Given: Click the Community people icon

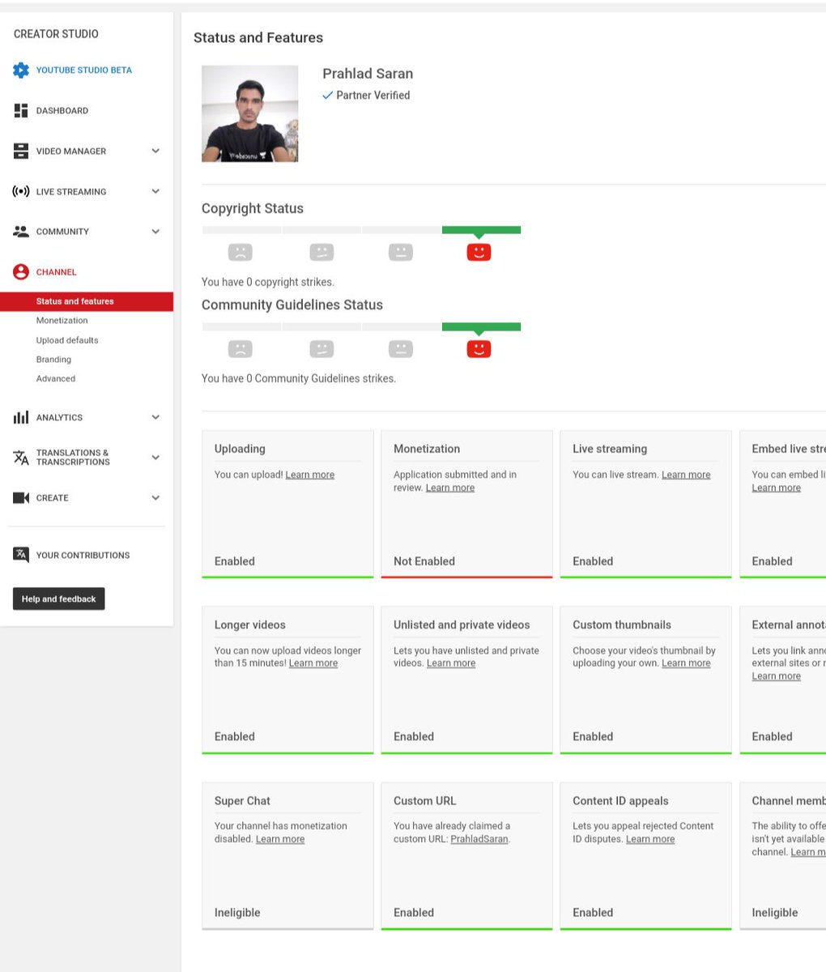Looking at the screenshot, I should point(21,232).
